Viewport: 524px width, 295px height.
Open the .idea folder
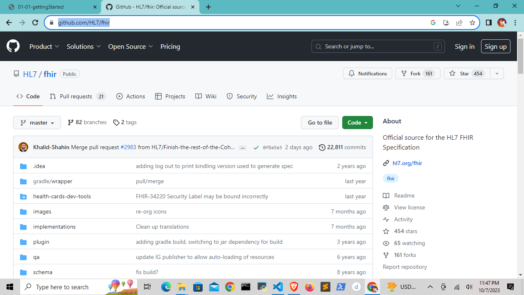(39, 166)
